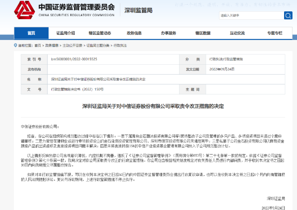
Task: Click the 深圳证监局 signature line
Action: pyautogui.click(x=276, y=199)
